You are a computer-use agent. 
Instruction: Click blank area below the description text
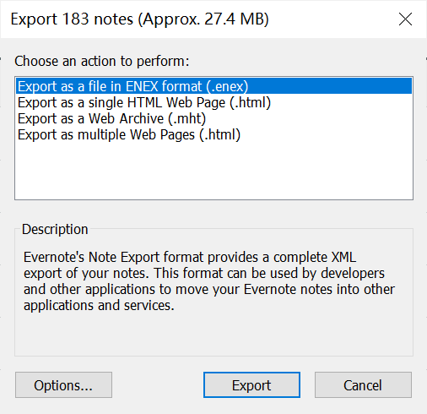click(213, 334)
